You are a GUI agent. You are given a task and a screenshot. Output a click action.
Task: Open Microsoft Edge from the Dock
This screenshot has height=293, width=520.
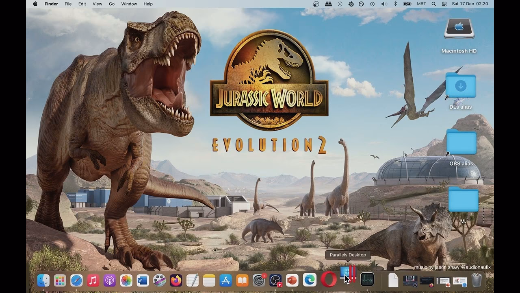310,280
